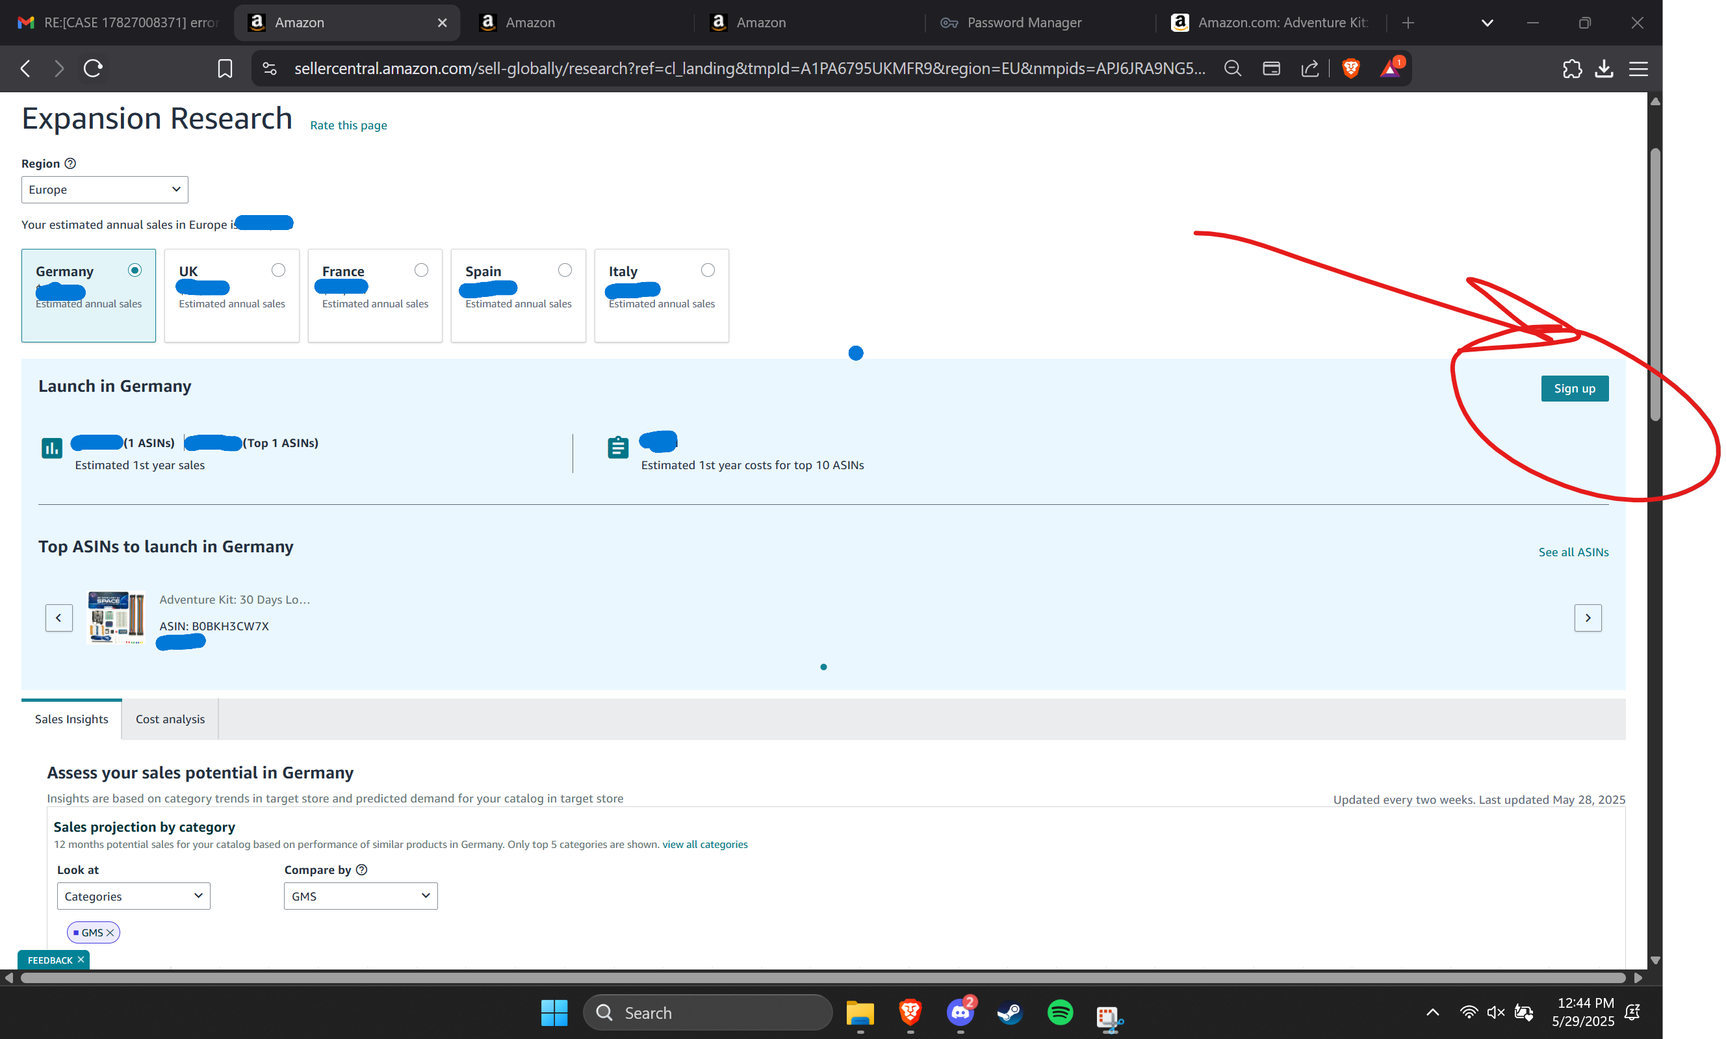
Task: Open the Compare by GMS dropdown
Action: tap(361, 895)
